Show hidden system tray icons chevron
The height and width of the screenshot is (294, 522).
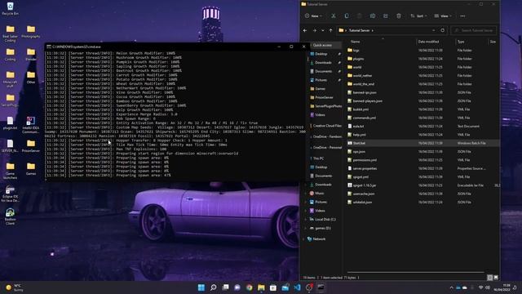[451, 287]
